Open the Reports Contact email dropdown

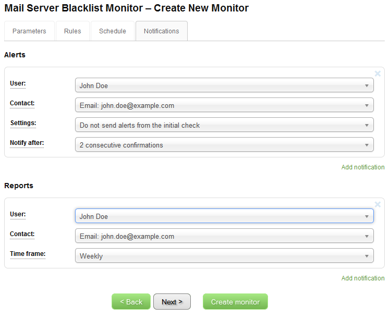224,236
